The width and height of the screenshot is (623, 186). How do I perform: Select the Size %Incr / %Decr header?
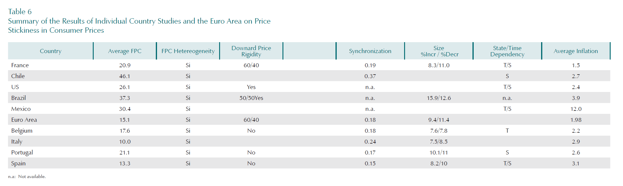coord(439,51)
